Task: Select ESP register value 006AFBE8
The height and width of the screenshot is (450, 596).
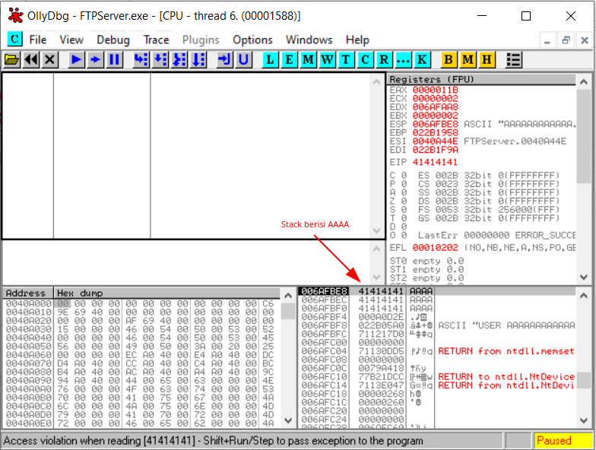Action: [x=435, y=125]
